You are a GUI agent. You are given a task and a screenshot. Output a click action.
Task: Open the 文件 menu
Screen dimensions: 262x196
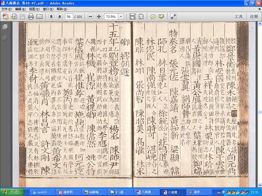point(6,9)
